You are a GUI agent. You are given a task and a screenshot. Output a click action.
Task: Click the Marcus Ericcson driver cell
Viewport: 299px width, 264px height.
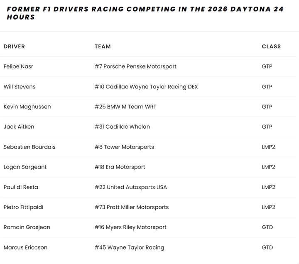[25, 247]
